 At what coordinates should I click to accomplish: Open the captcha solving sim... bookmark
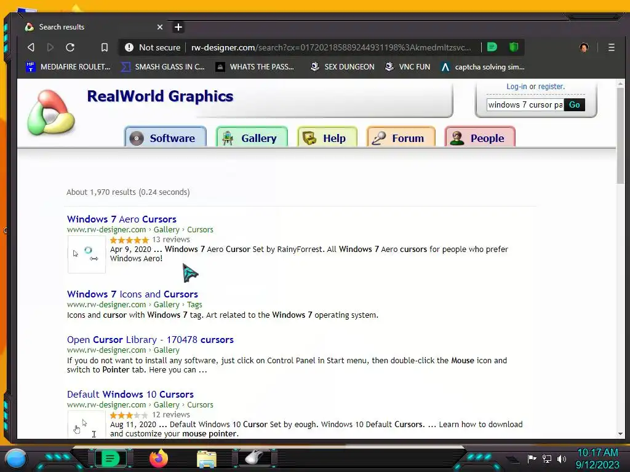coord(482,66)
